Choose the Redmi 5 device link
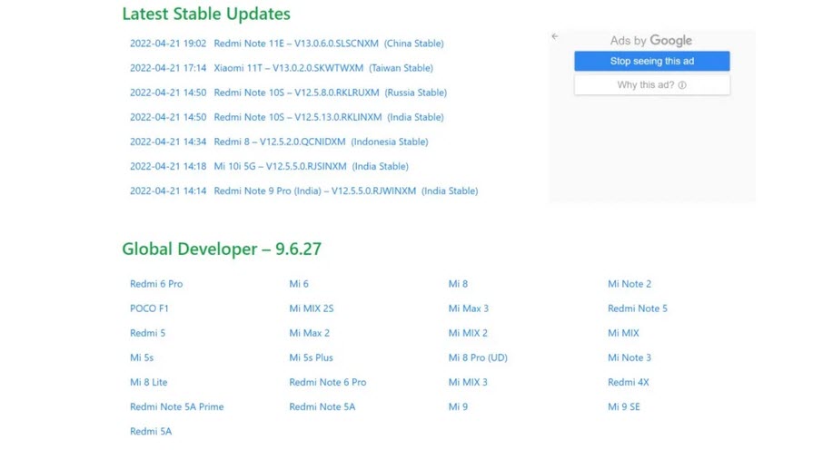This screenshot has width=813, height=450. coord(147,333)
